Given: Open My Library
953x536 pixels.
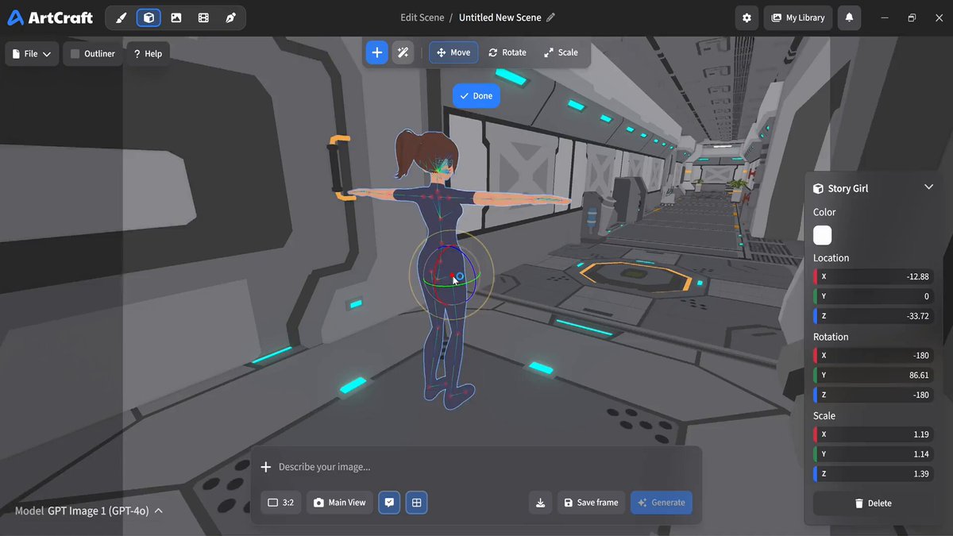Looking at the screenshot, I should 798,17.
